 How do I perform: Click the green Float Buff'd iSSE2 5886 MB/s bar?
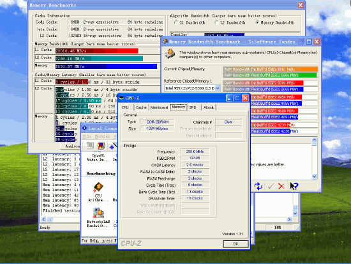[x=270, y=75]
